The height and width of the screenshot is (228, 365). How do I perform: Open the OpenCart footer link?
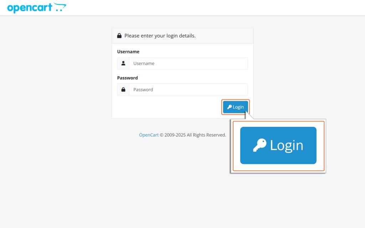[149, 135]
